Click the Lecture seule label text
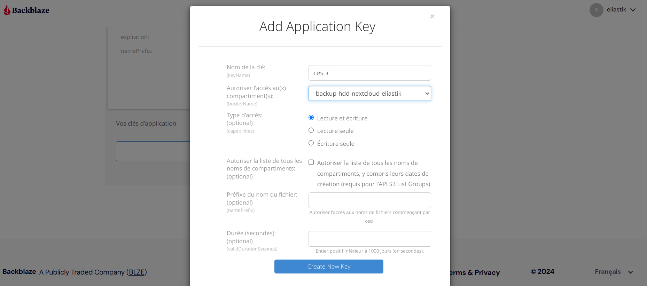Screen dimensions: 647x286 [335, 131]
